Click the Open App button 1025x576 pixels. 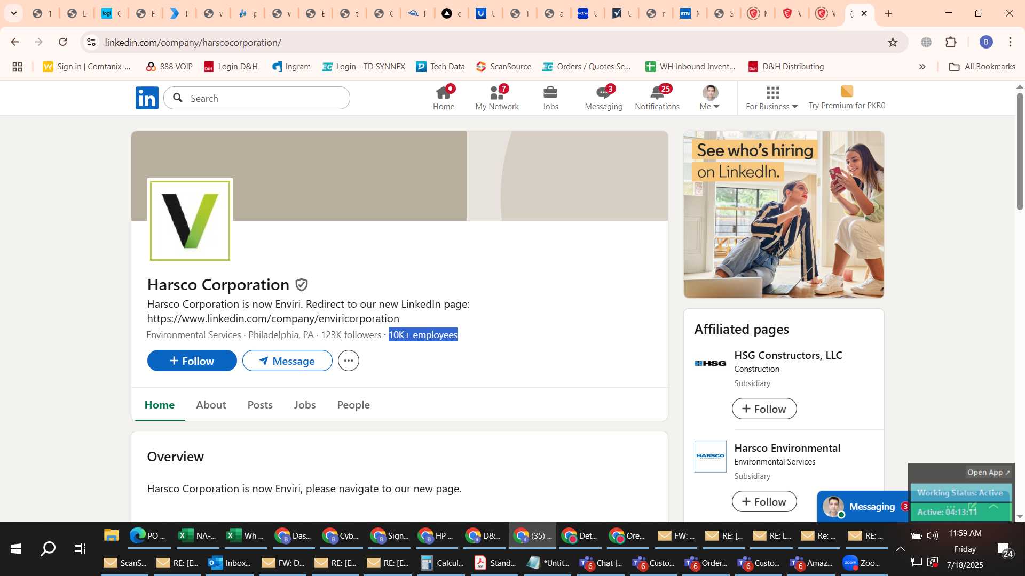988,472
